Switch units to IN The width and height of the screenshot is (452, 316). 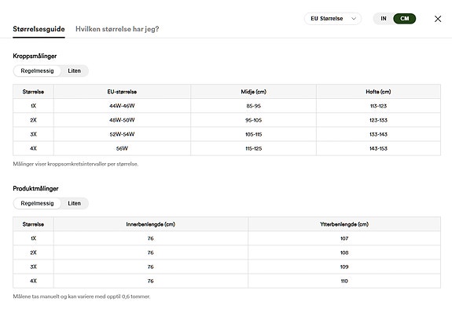click(x=384, y=19)
